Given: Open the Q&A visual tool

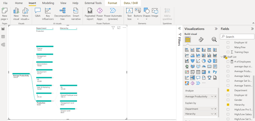Looking at the screenshot, I should [x=38, y=13].
